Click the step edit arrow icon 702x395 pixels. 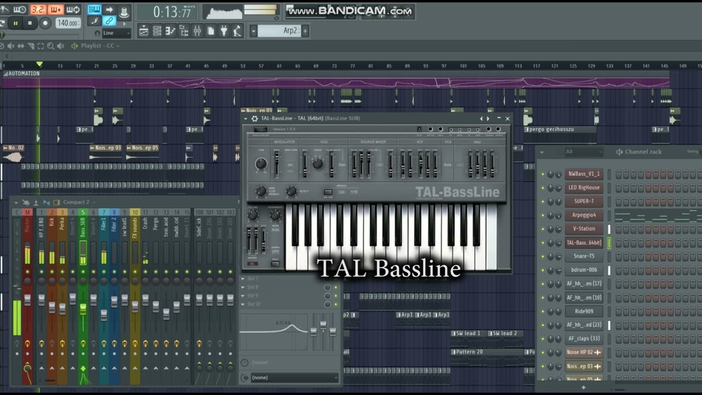[109, 10]
